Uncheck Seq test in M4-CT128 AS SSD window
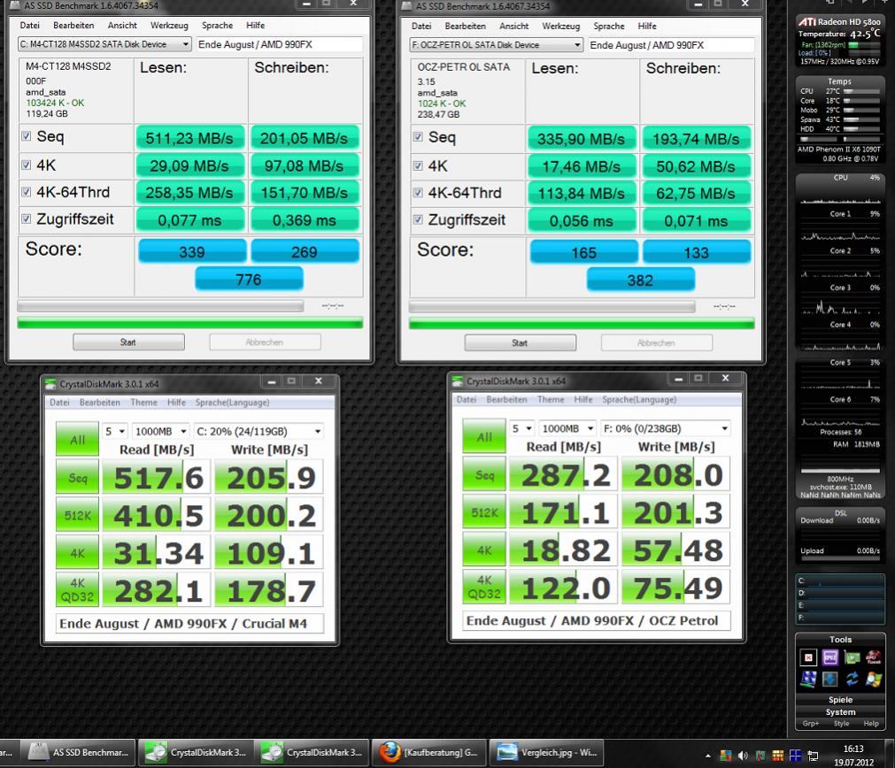The width and height of the screenshot is (895, 768). (x=27, y=135)
